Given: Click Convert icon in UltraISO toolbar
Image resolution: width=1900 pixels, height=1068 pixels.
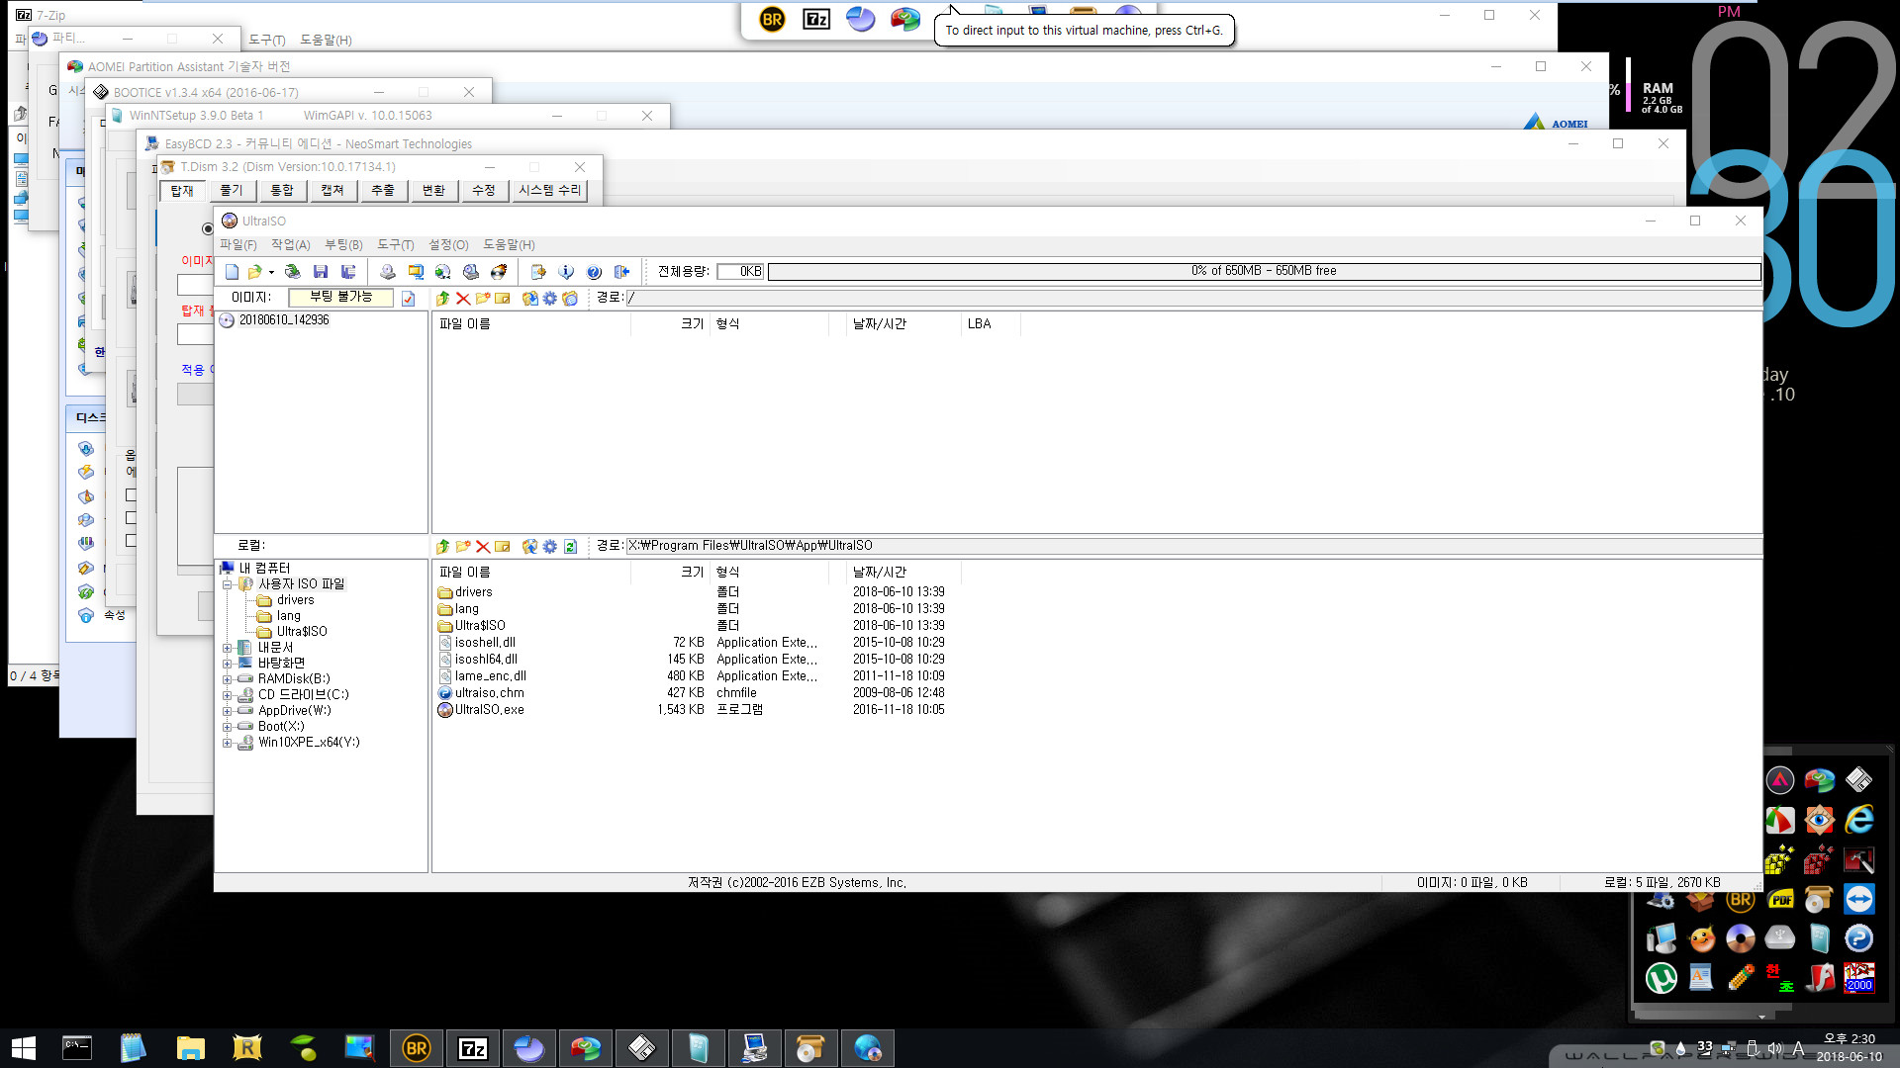Looking at the screenshot, I should (443, 271).
